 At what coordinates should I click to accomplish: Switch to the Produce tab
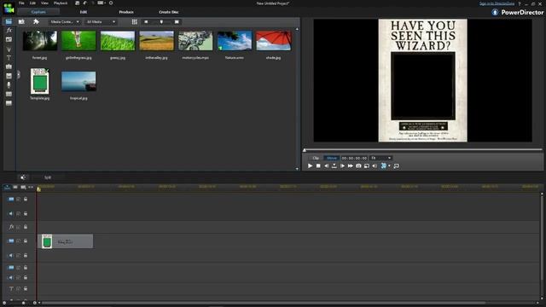[x=126, y=12]
